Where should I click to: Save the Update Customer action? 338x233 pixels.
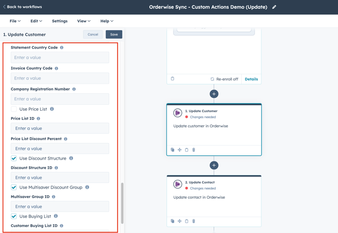pyautogui.click(x=114, y=34)
